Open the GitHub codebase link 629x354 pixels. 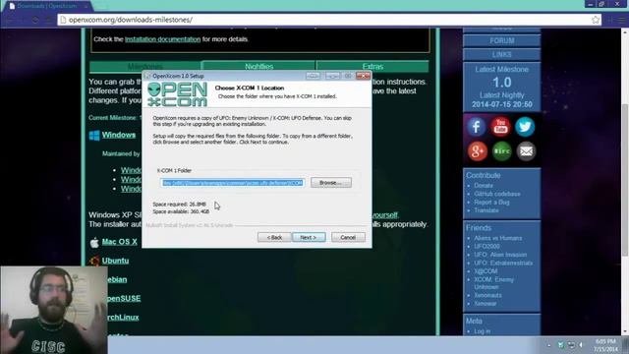497,194
